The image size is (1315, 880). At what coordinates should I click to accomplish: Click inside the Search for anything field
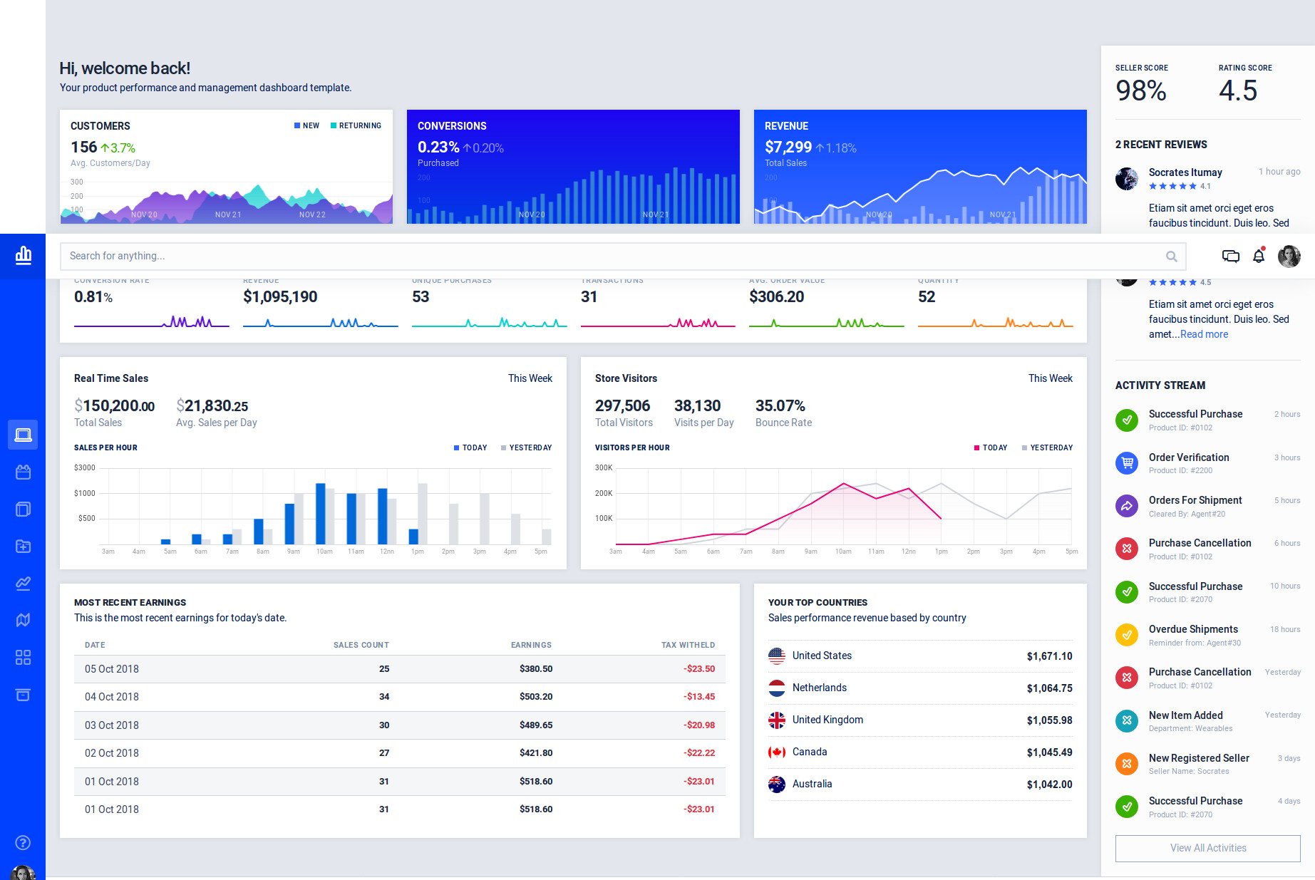tap(623, 257)
